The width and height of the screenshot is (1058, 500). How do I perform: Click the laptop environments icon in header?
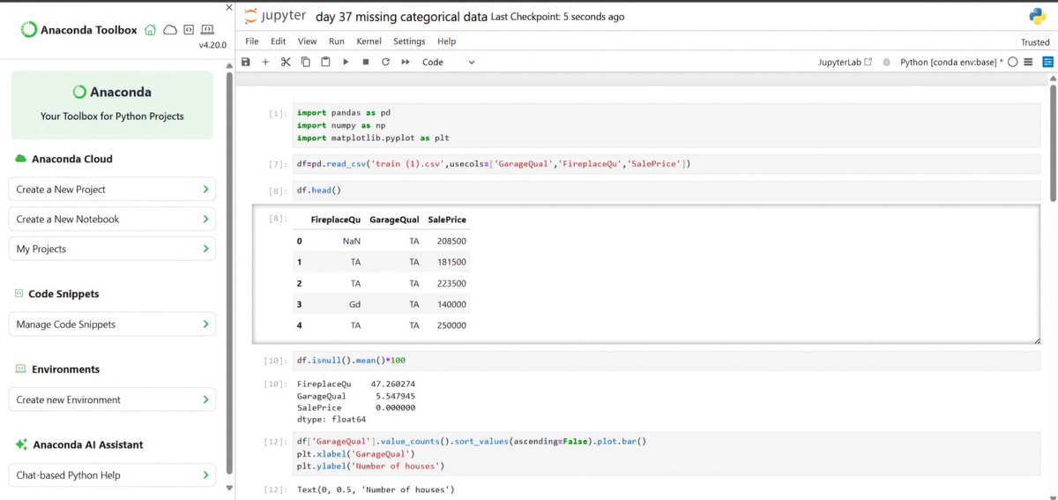click(206, 30)
